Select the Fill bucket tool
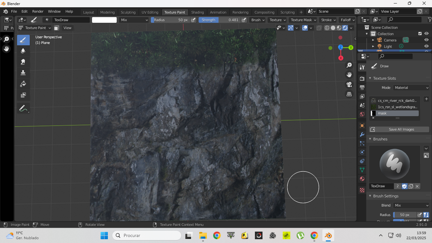 [x=23, y=84]
